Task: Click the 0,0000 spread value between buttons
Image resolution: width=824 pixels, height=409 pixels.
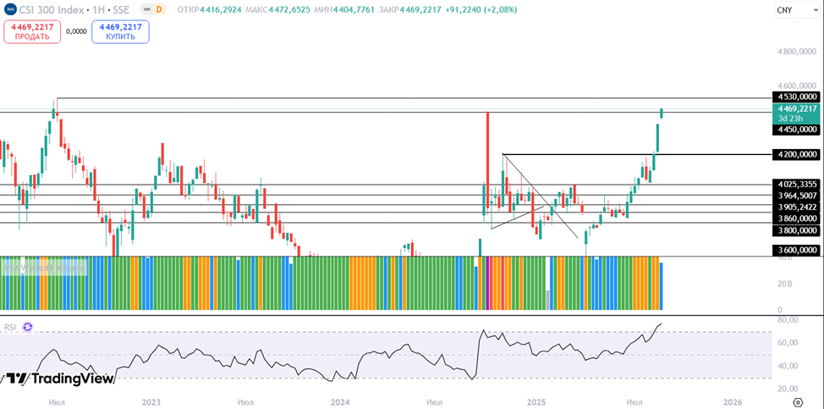Action: 76,31
